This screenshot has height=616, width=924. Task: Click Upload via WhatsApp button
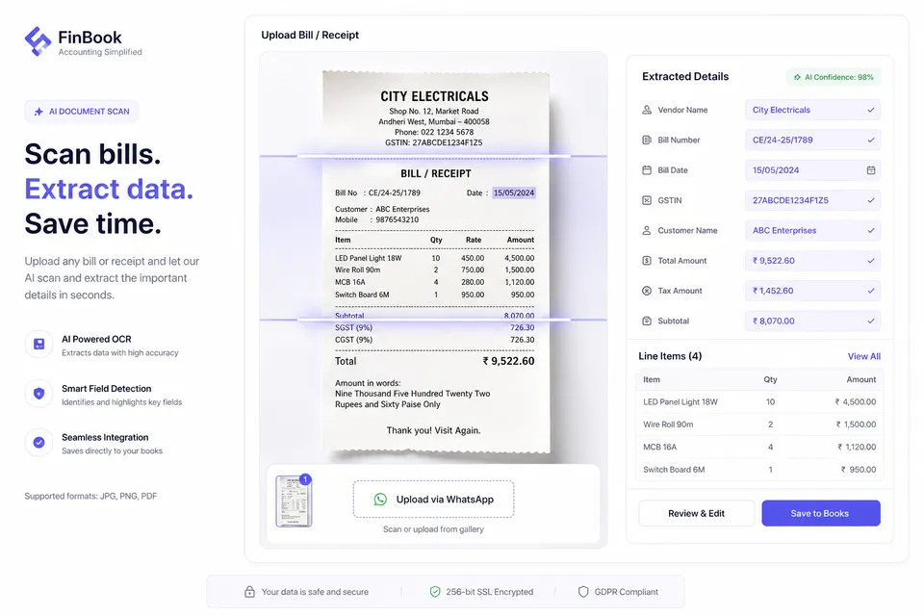coord(434,500)
